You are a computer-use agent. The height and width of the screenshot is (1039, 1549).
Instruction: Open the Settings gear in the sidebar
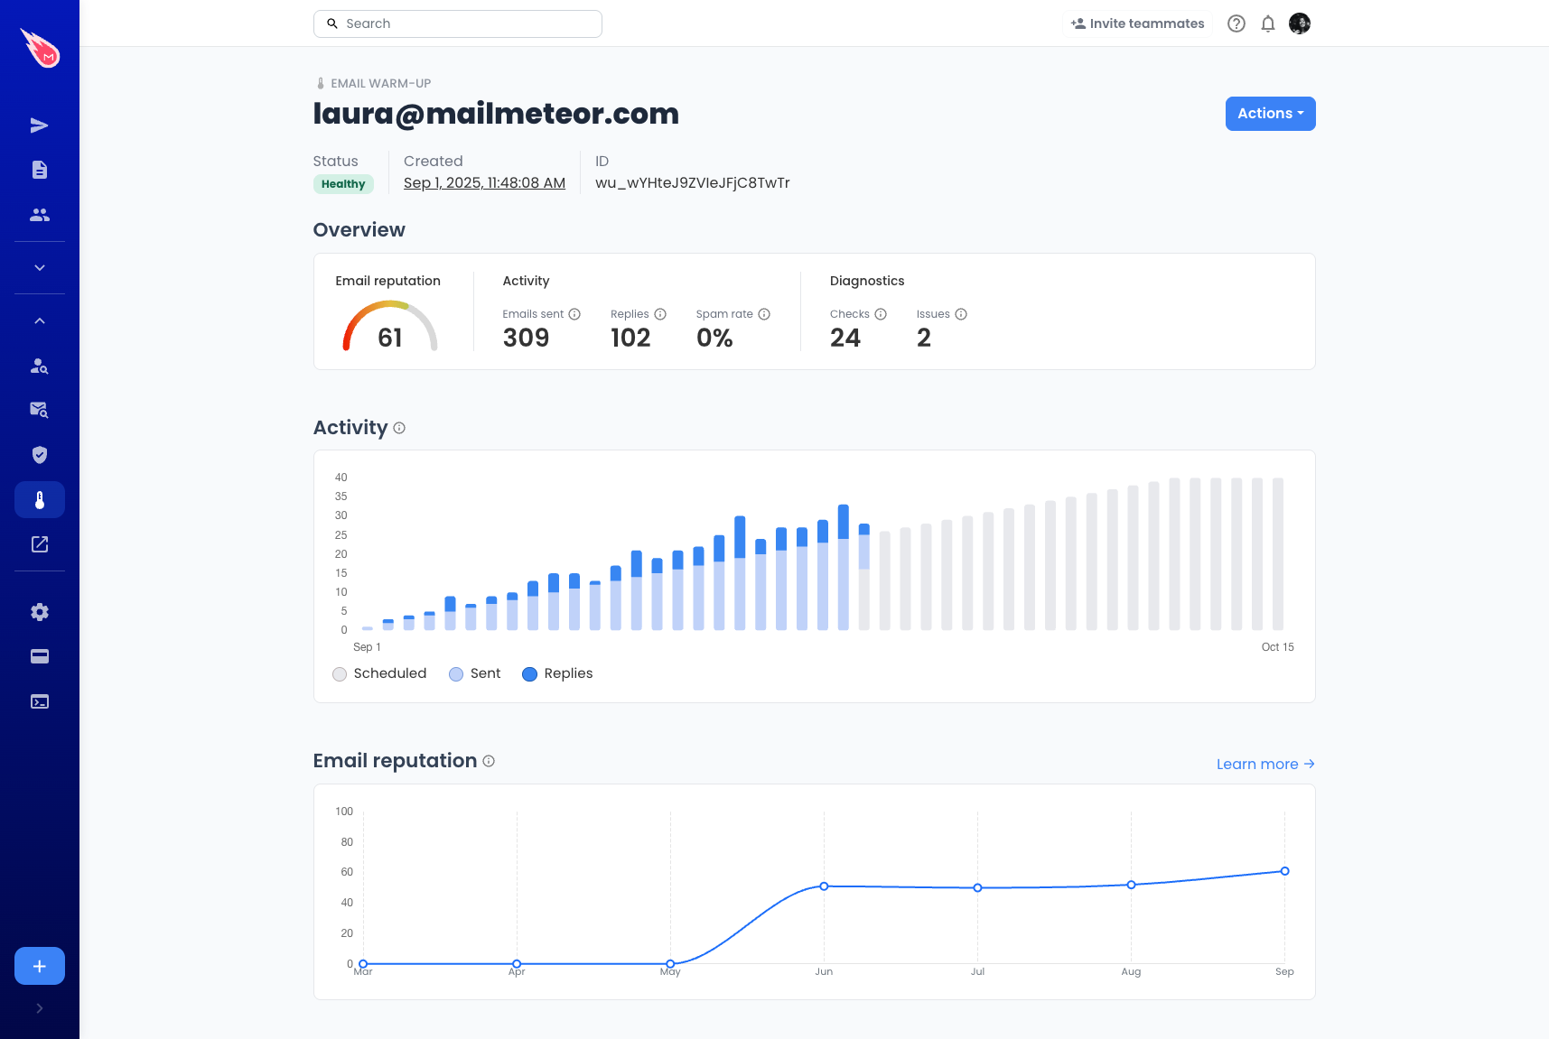pos(39,612)
